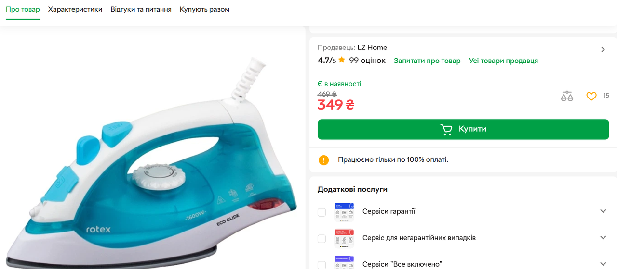Image resolution: width=617 pixels, height=269 pixels.
Task: Click the star rating icon for seller
Action: click(342, 60)
